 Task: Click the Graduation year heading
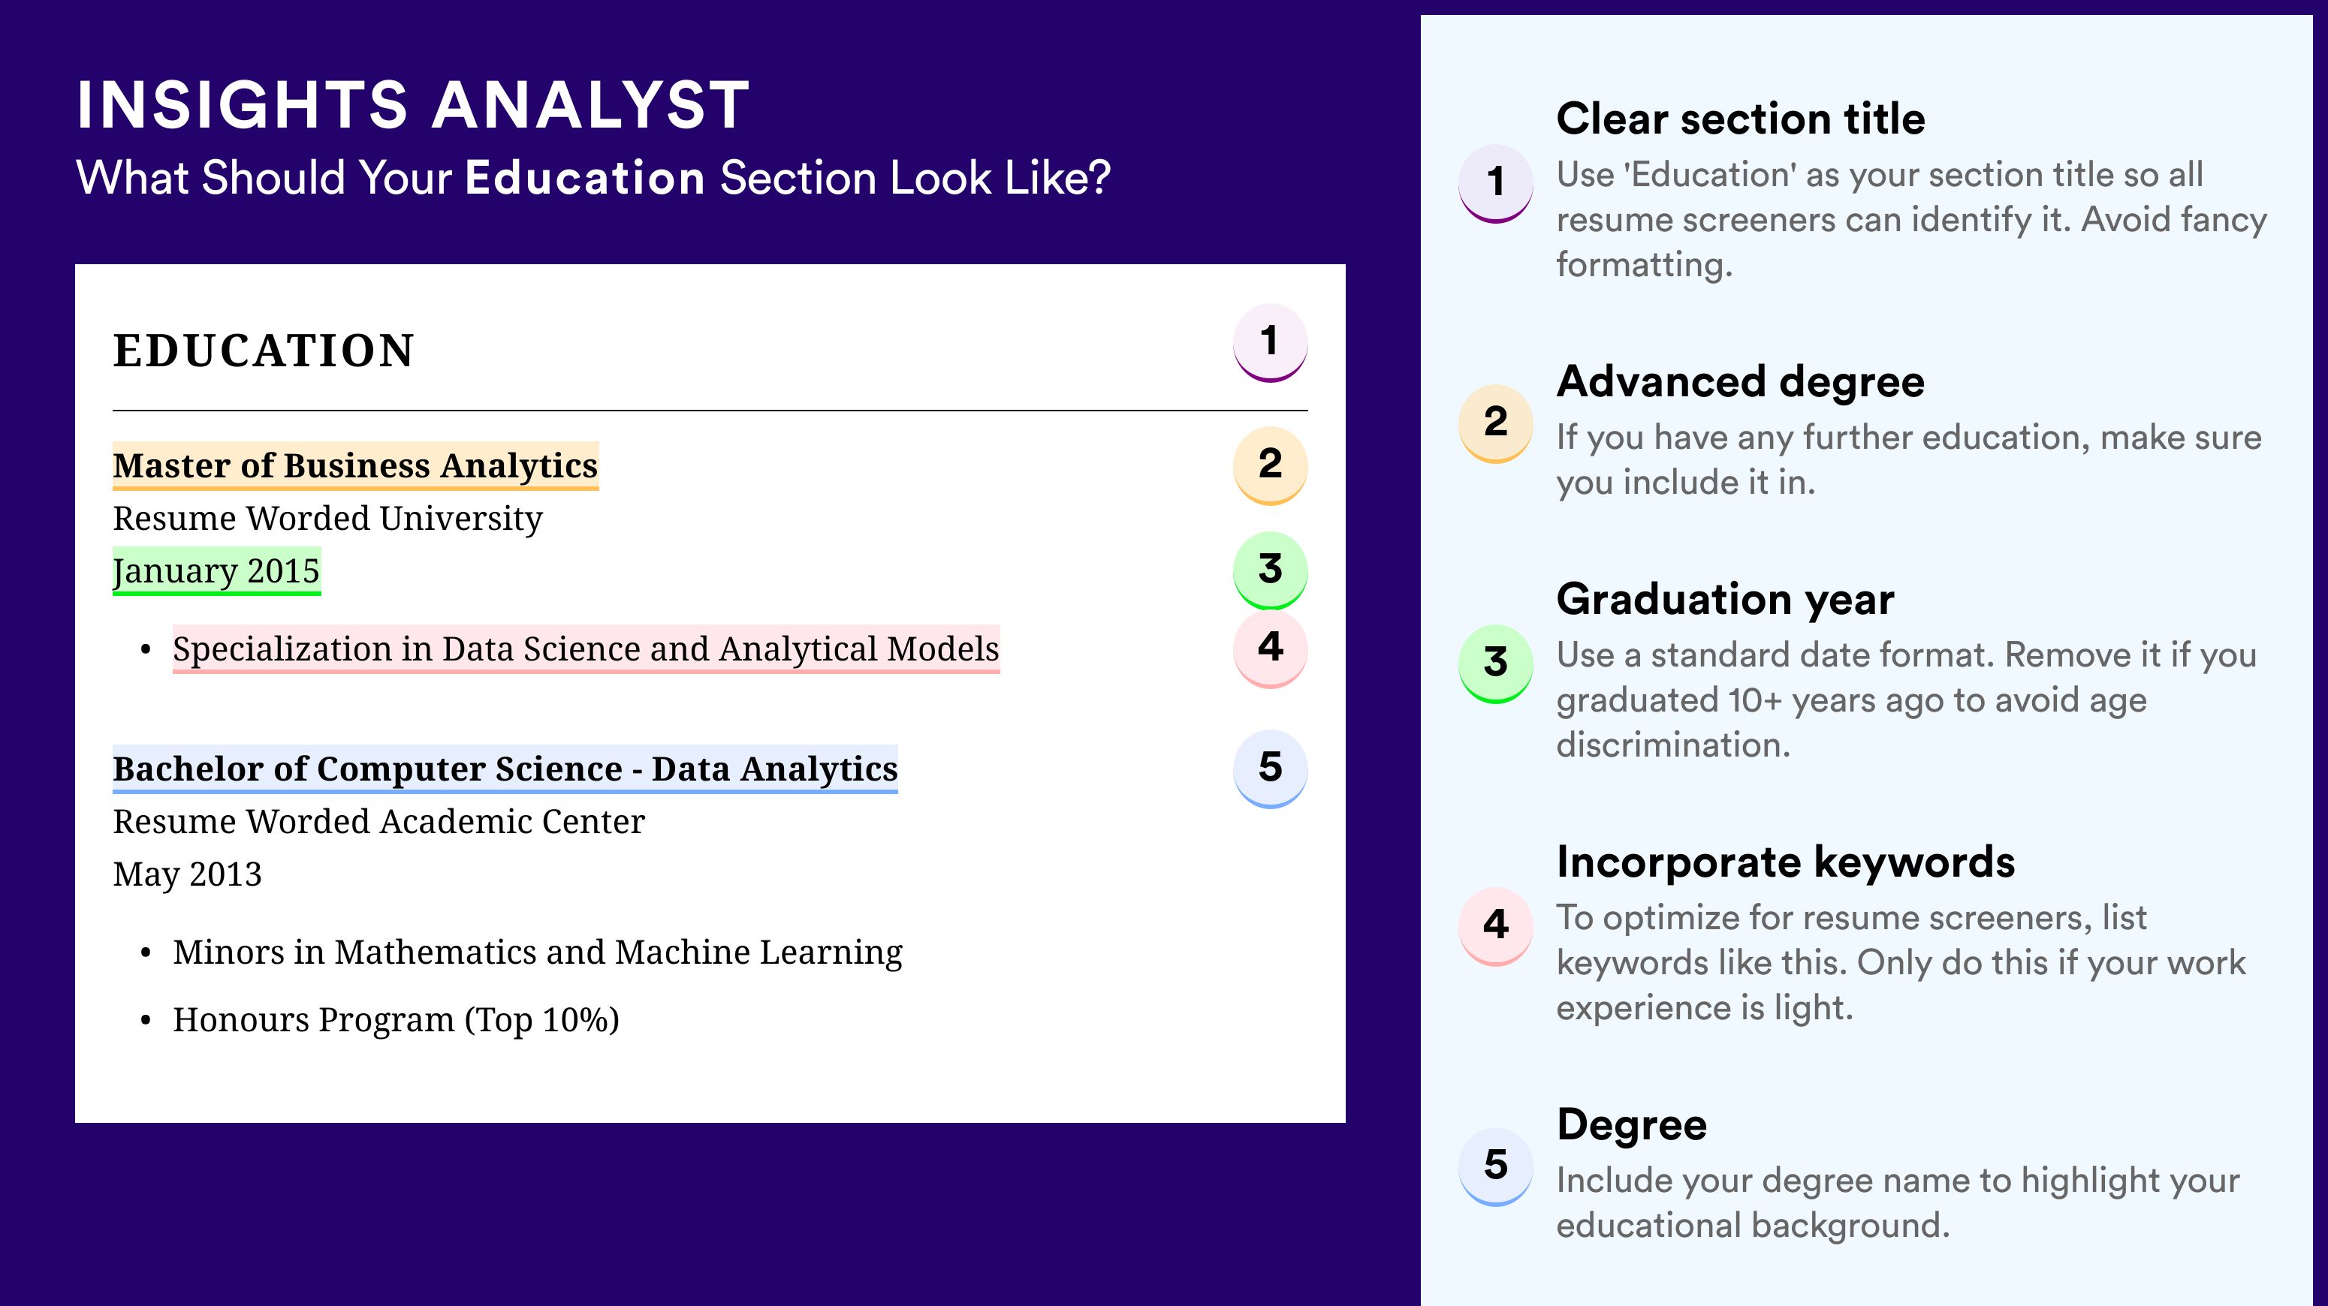pyautogui.click(x=1725, y=599)
